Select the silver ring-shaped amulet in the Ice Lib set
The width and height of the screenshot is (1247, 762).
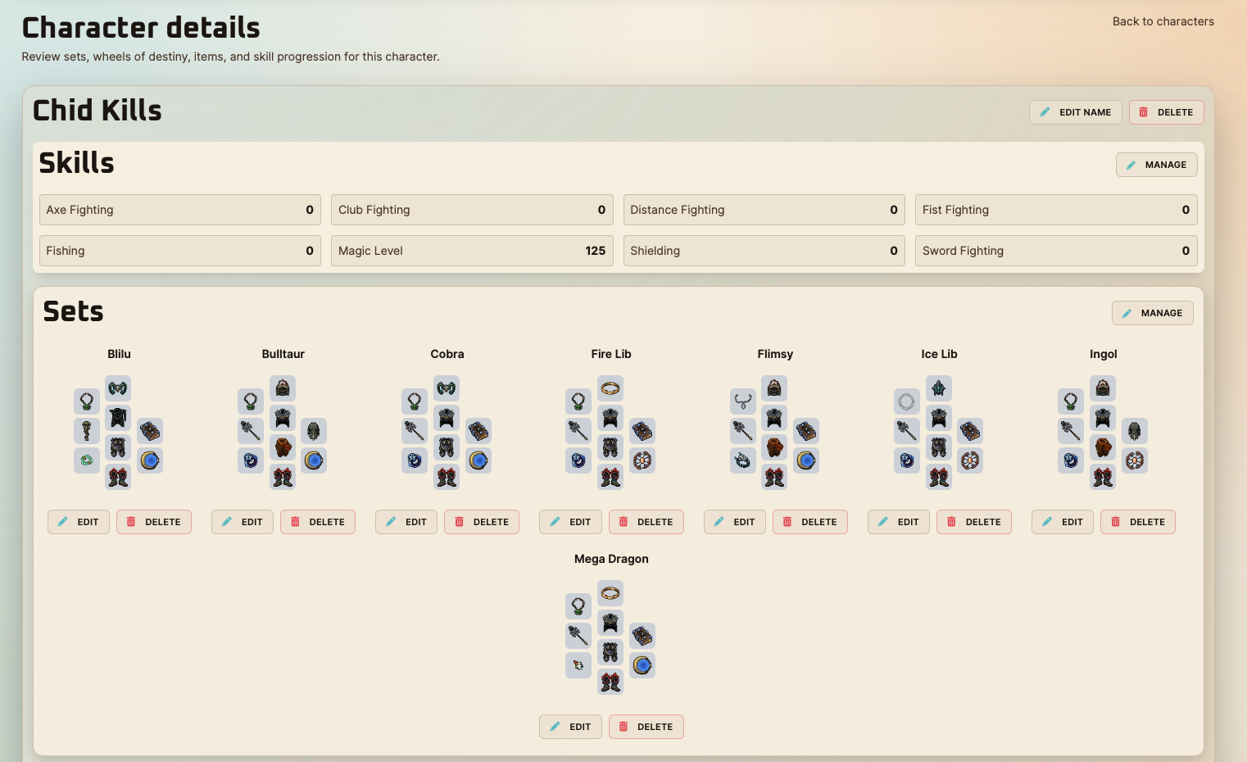(906, 401)
